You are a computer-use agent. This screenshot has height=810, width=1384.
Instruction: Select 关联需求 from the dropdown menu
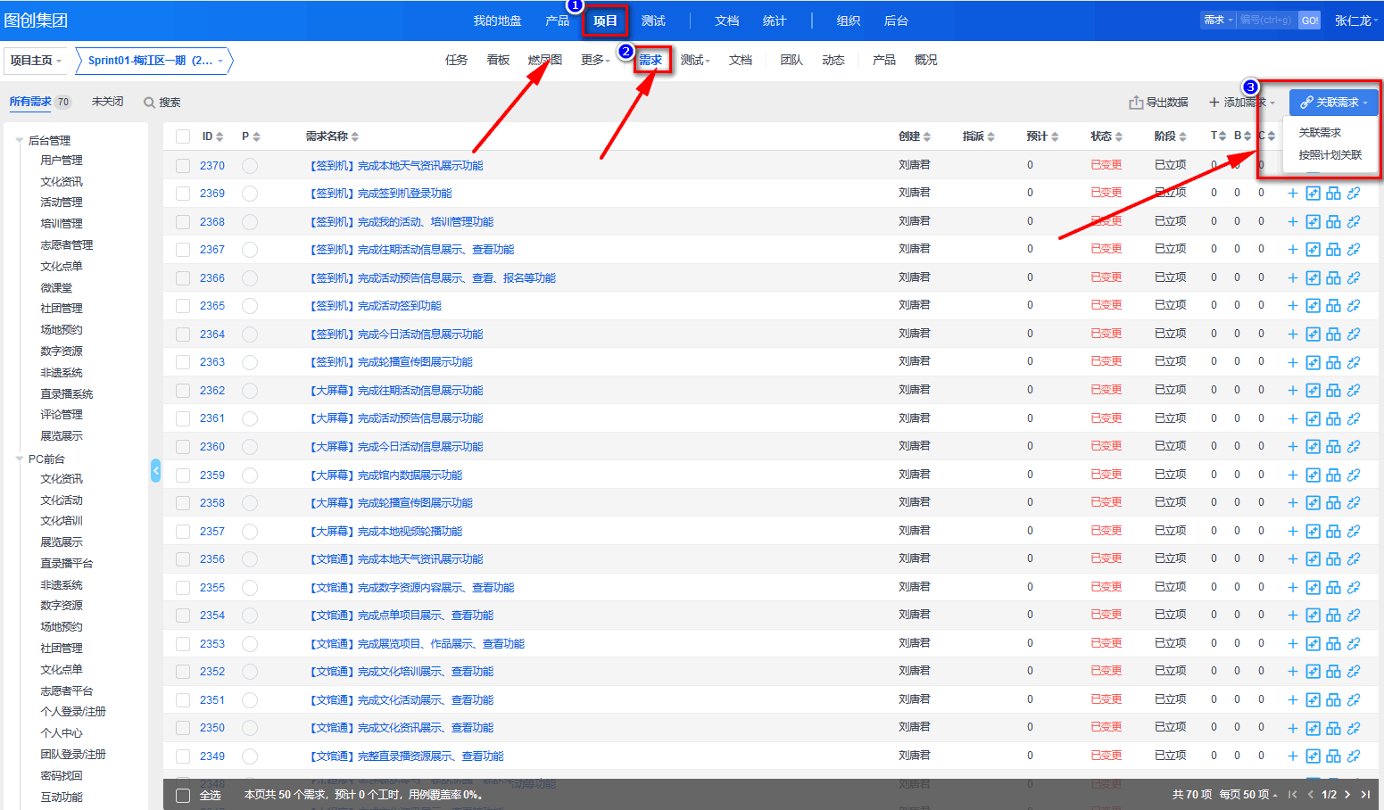click(x=1320, y=132)
